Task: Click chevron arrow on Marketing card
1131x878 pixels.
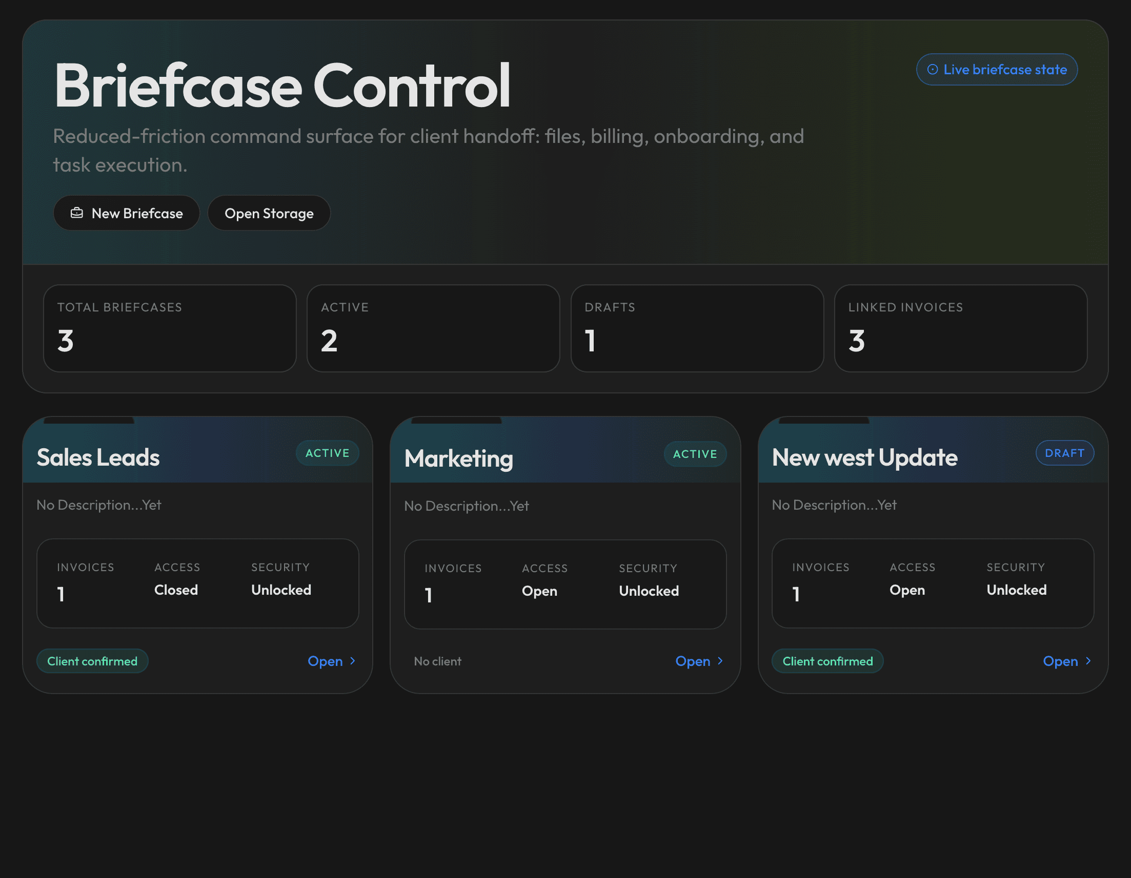Action: click(720, 661)
